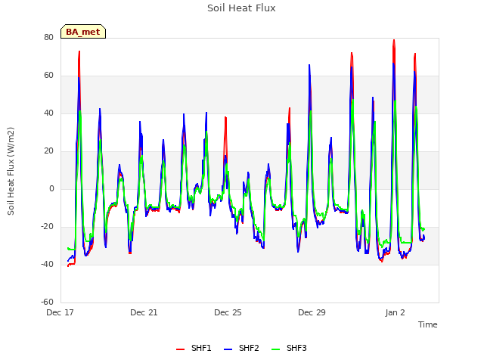This screenshot has height=363, width=484.
Task: Click the blue SHF2 legend marker
Action: tap(228, 349)
